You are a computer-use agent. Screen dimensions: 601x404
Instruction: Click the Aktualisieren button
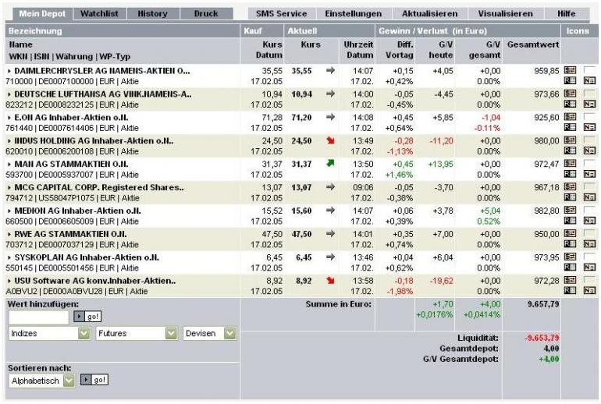(429, 13)
